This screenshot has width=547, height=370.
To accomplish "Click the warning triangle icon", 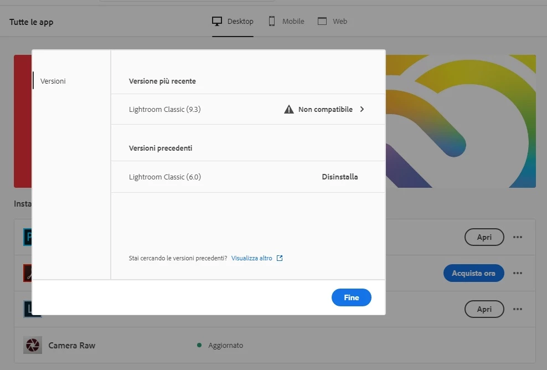I will click(x=289, y=109).
